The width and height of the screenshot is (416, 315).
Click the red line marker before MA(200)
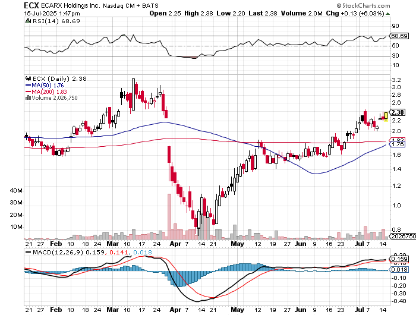[28, 92]
